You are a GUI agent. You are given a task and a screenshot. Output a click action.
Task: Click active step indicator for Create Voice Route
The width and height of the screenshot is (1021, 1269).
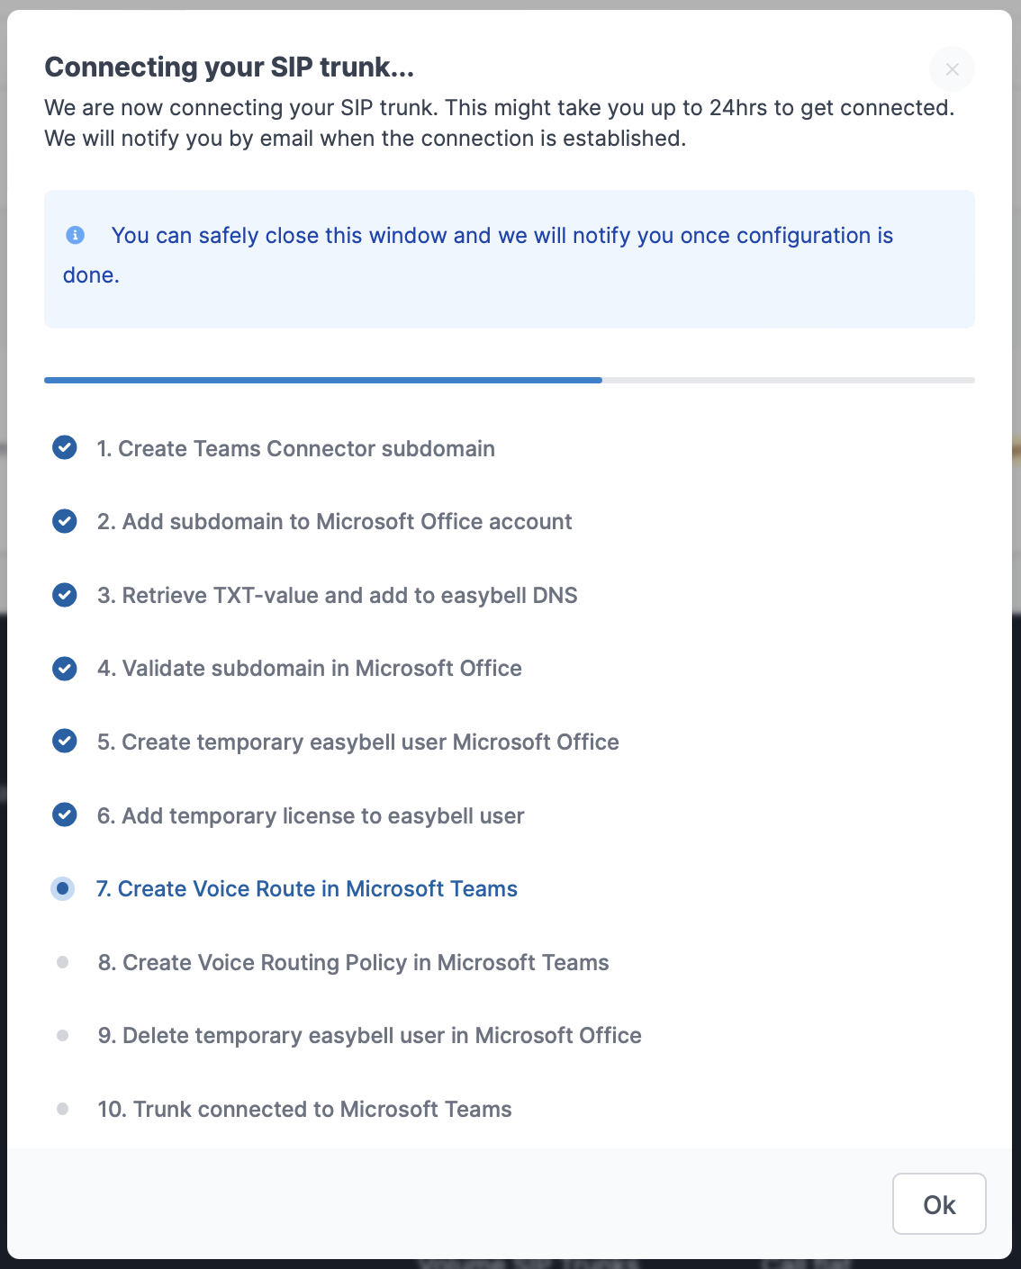coord(63,888)
